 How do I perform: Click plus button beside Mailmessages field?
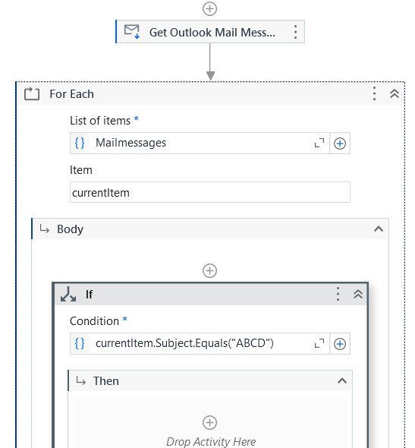pos(340,144)
